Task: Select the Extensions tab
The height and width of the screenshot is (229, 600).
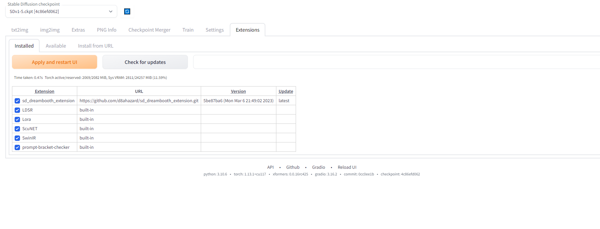Action: [247, 30]
